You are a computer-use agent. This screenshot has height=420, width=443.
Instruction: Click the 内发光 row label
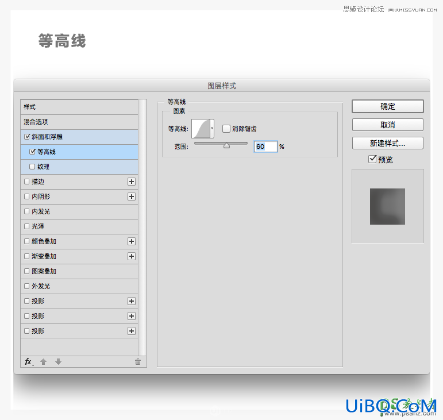point(41,211)
